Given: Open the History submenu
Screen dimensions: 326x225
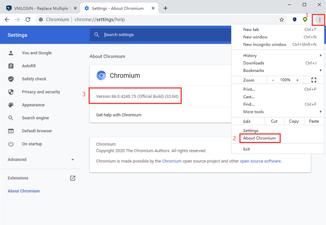Looking at the screenshot, I should (x=278, y=55).
